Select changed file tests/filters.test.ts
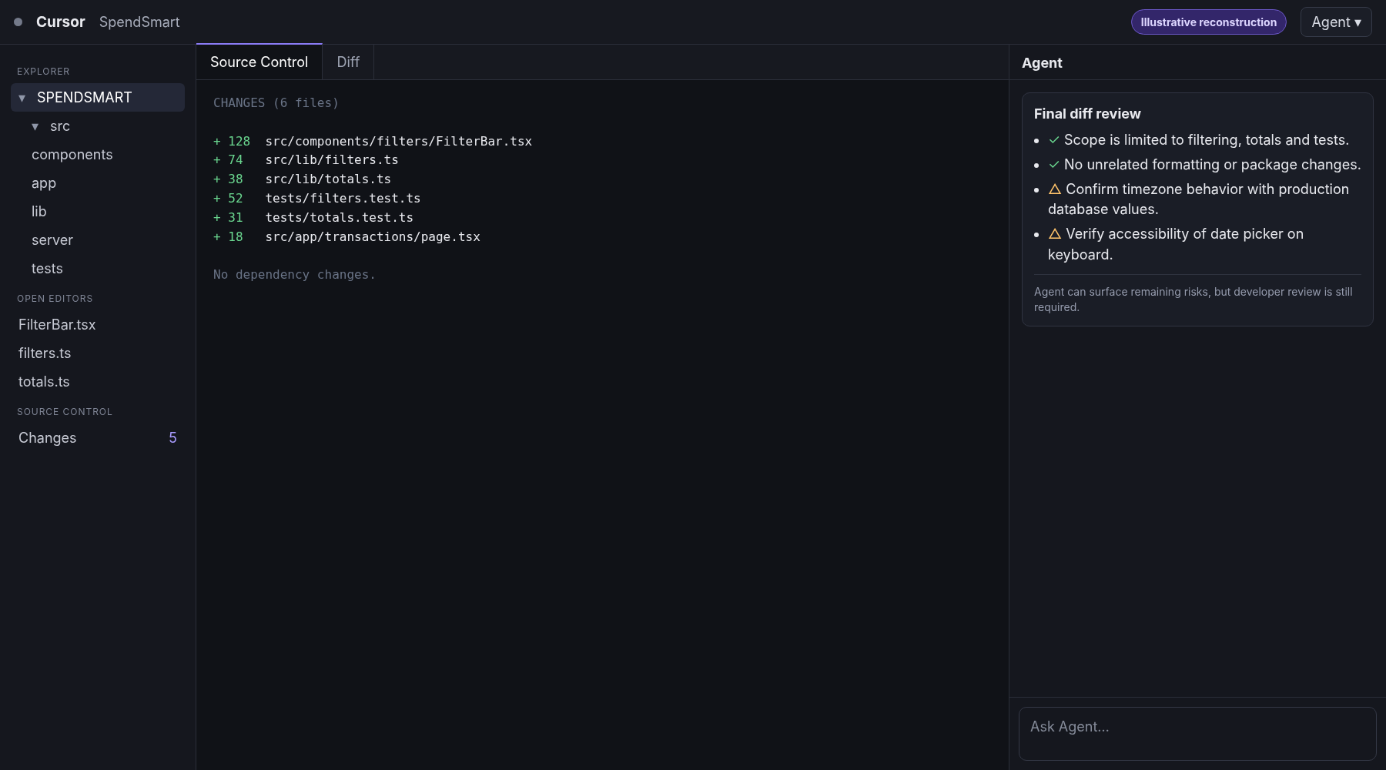Screen dimensions: 1386x770 (x=343, y=199)
